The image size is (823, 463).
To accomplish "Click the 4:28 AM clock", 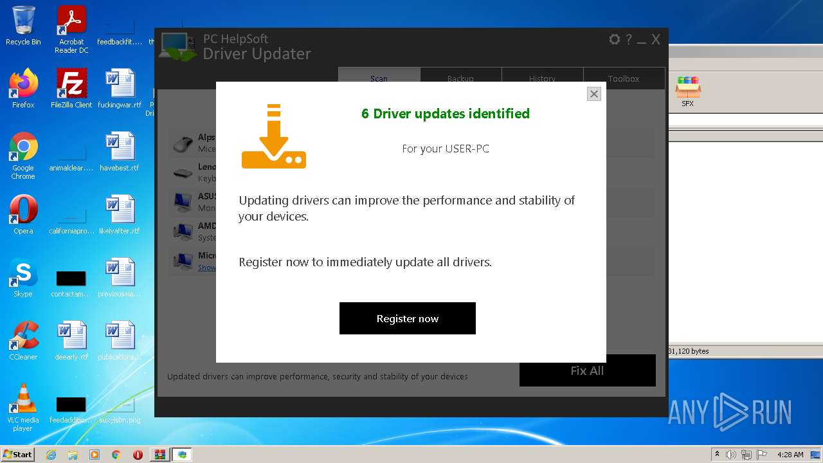I will pos(790,455).
